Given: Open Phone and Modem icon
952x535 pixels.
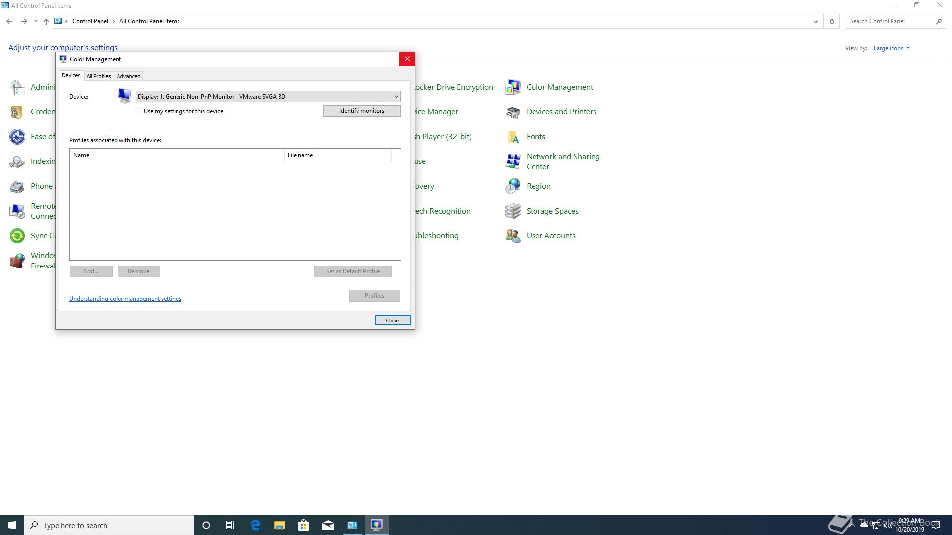Looking at the screenshot, I should 17,186.
